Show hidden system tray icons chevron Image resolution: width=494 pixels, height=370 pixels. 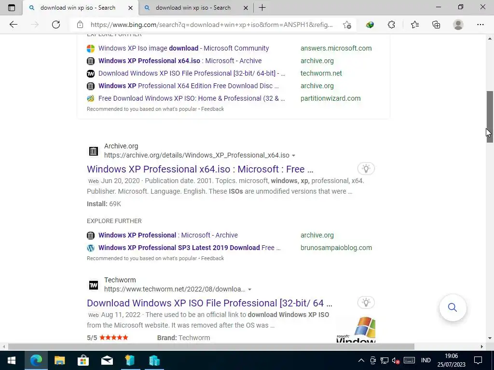coord(361,360)
